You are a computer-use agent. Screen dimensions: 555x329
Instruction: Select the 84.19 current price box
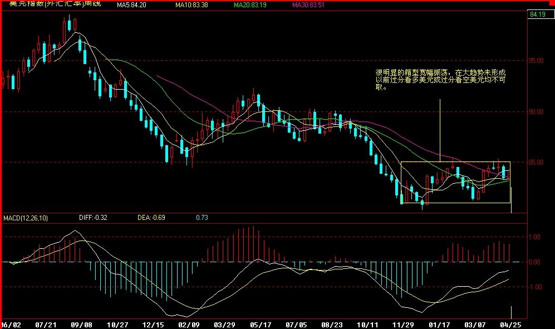pyautogui.click(x=541, y=14)
